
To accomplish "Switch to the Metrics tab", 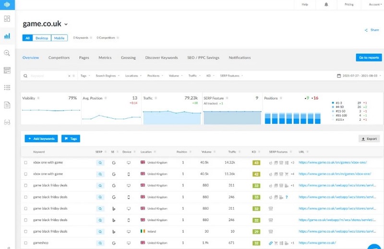I will tap(105, 58).
